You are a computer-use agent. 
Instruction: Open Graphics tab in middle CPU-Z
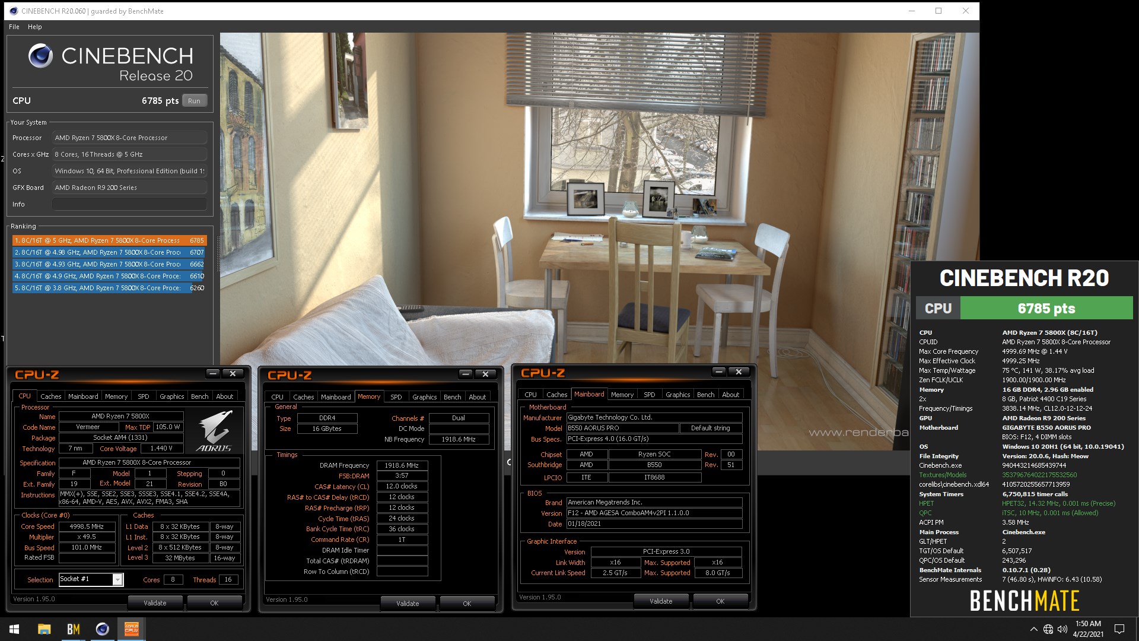point(424,397)
